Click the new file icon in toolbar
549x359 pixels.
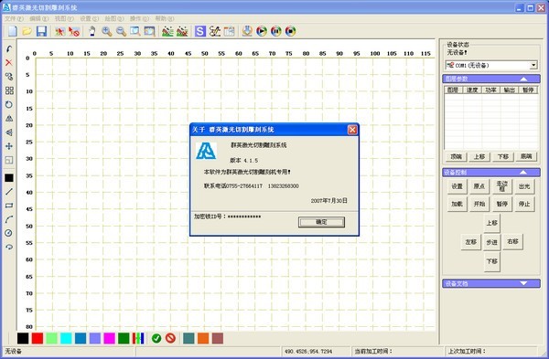[x=13, y=31]
